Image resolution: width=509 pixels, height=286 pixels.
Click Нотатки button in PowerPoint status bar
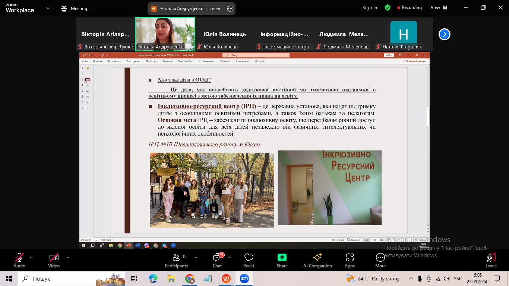point(339,240)
